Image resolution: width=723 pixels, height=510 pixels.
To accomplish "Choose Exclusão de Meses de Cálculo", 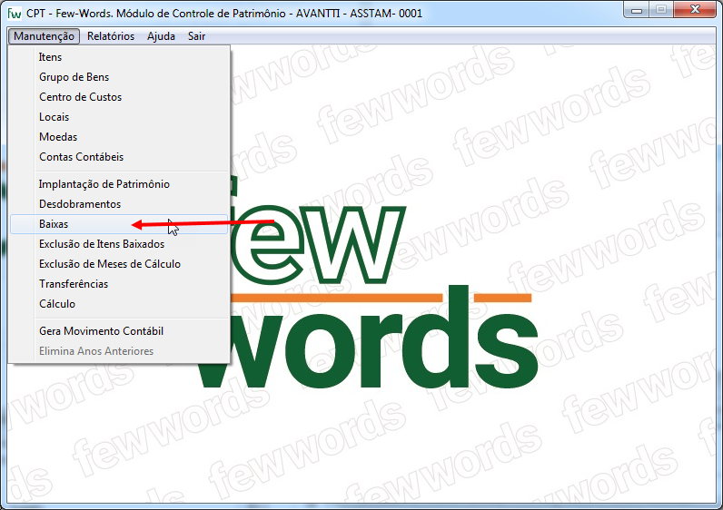I will click(x=119, y=264).
